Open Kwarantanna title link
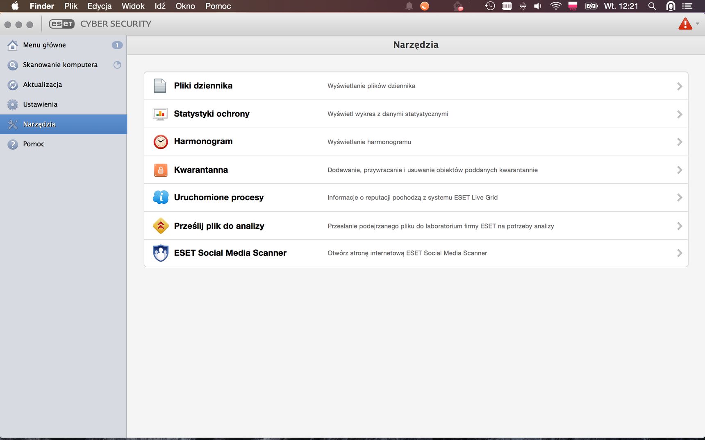 [201, 170]
